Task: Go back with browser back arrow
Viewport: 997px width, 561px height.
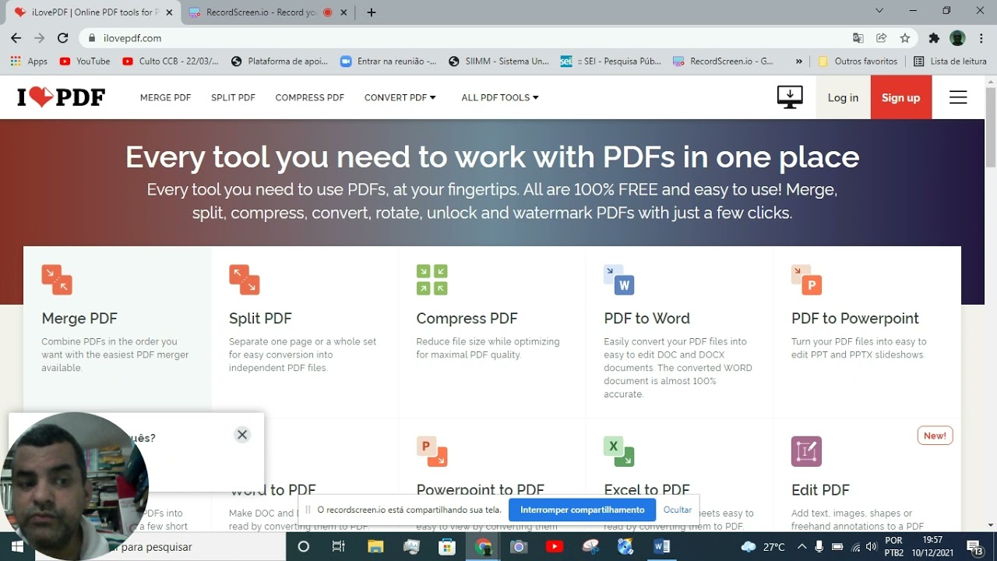Action: [x=16, y=37]
